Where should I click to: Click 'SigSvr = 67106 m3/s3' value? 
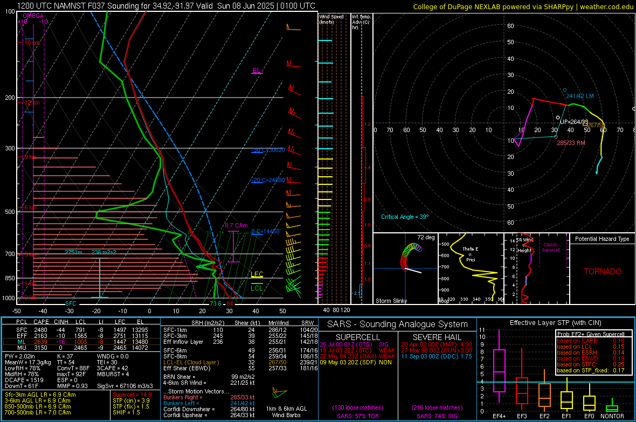[125, 386]
